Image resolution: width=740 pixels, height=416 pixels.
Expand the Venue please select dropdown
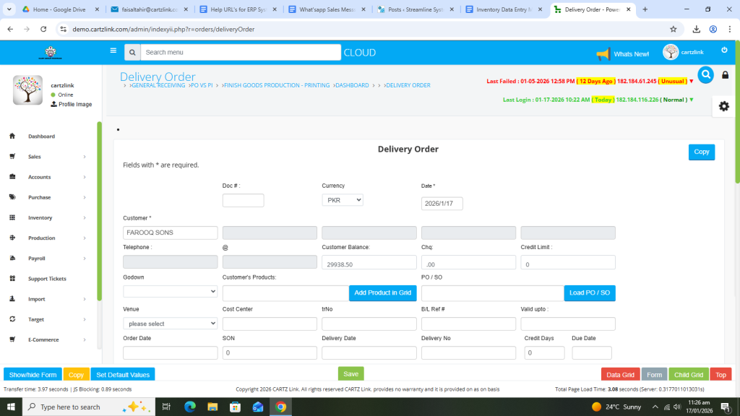point(170,324)
